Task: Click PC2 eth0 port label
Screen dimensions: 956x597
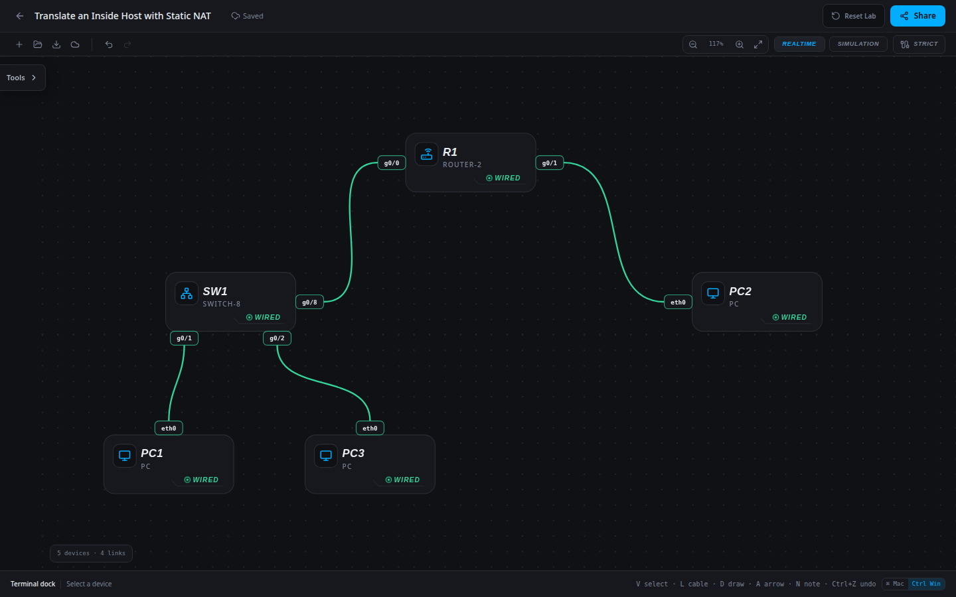Action: pyautogui.click(x=678, y=302)
